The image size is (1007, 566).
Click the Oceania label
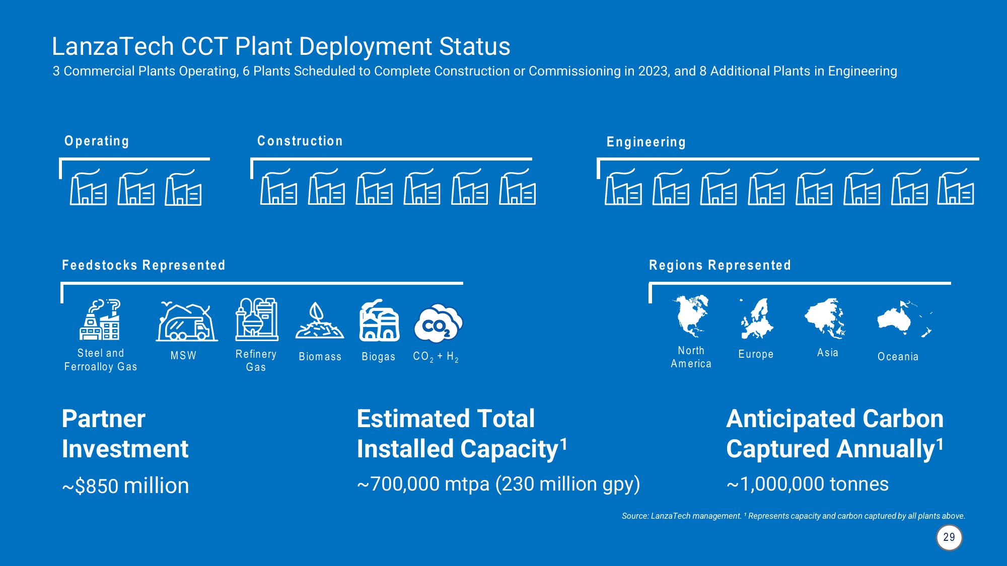[x=898, y=357]
